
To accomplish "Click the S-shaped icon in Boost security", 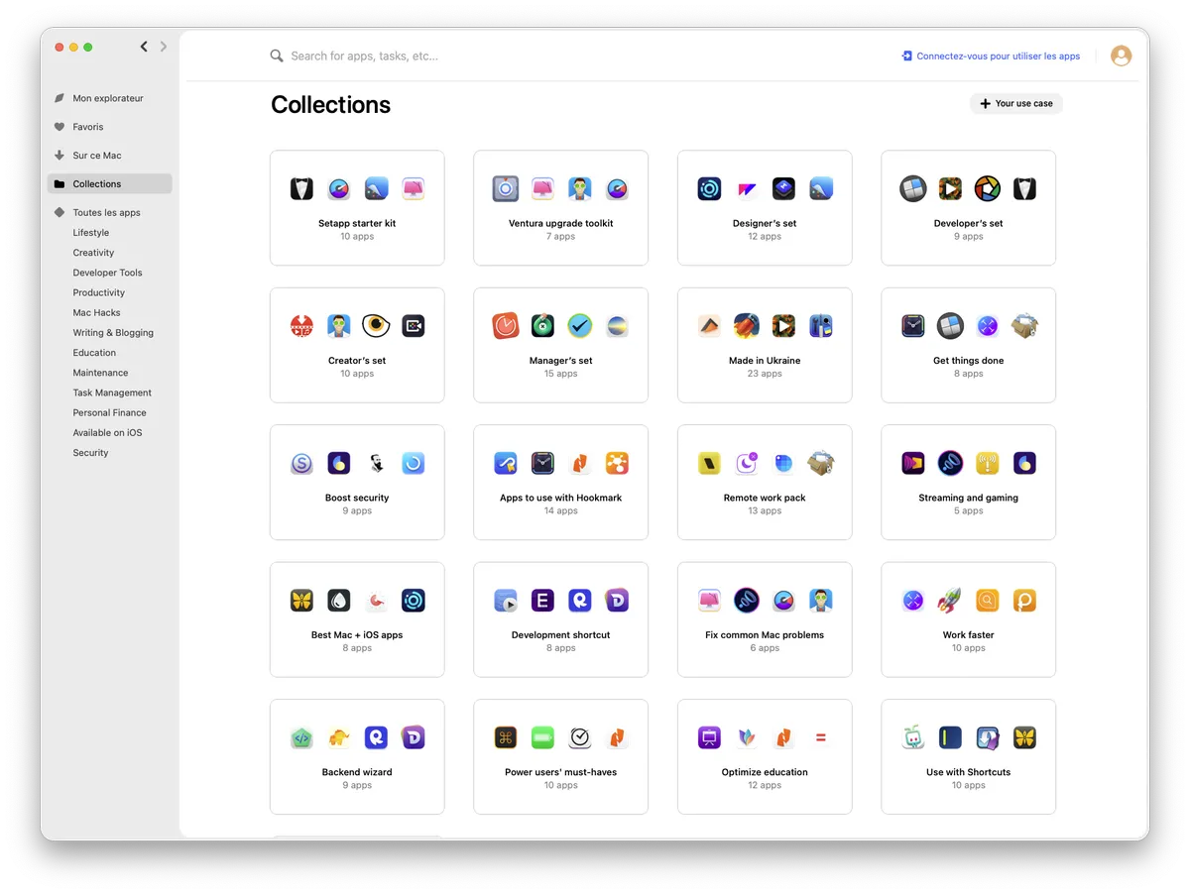I will coord(301,463).
